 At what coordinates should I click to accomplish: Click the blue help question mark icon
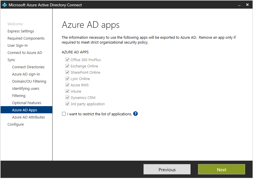pos(135,114)
